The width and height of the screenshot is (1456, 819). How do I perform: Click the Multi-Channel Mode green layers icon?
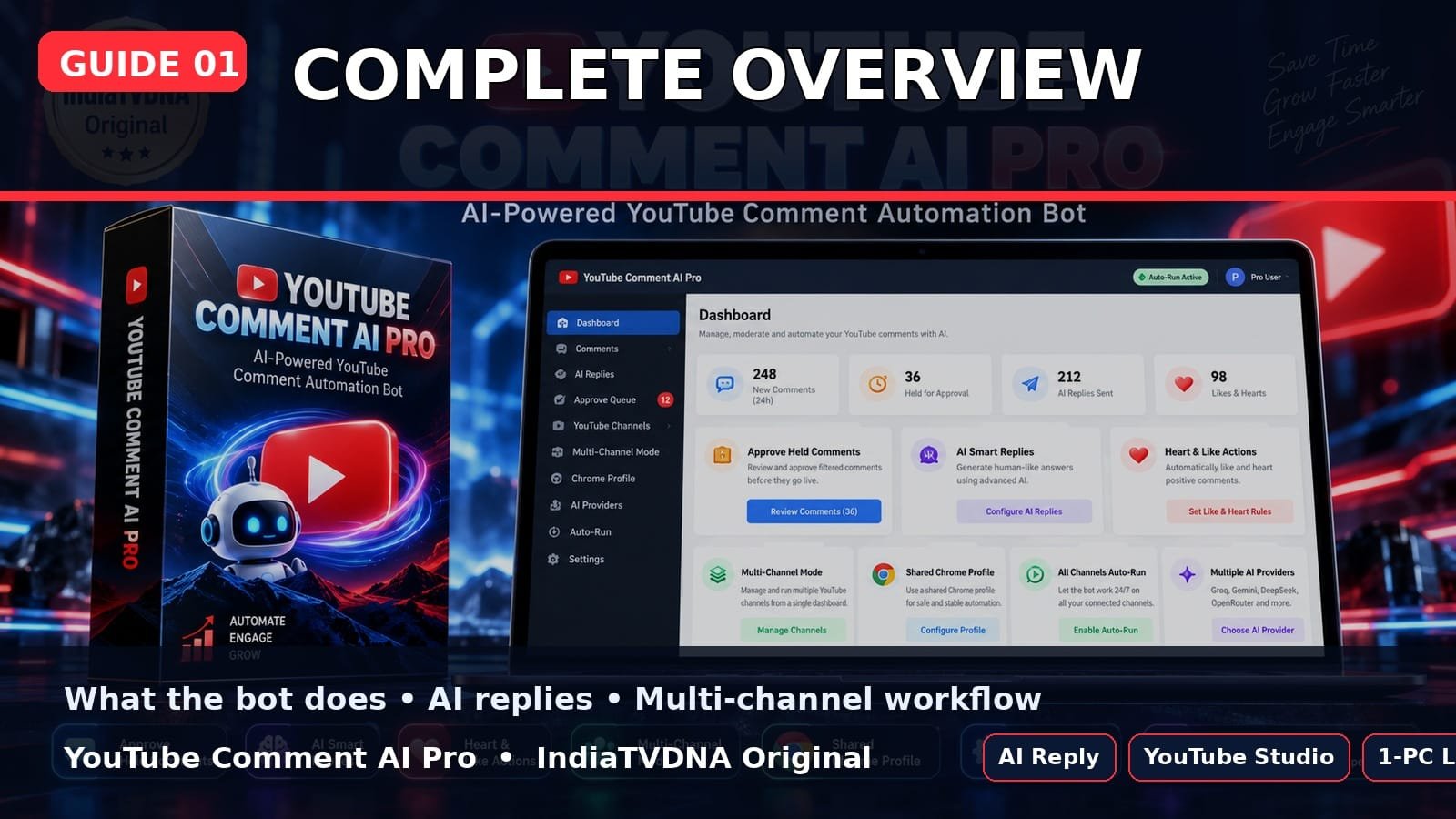(x=717, y=575)
